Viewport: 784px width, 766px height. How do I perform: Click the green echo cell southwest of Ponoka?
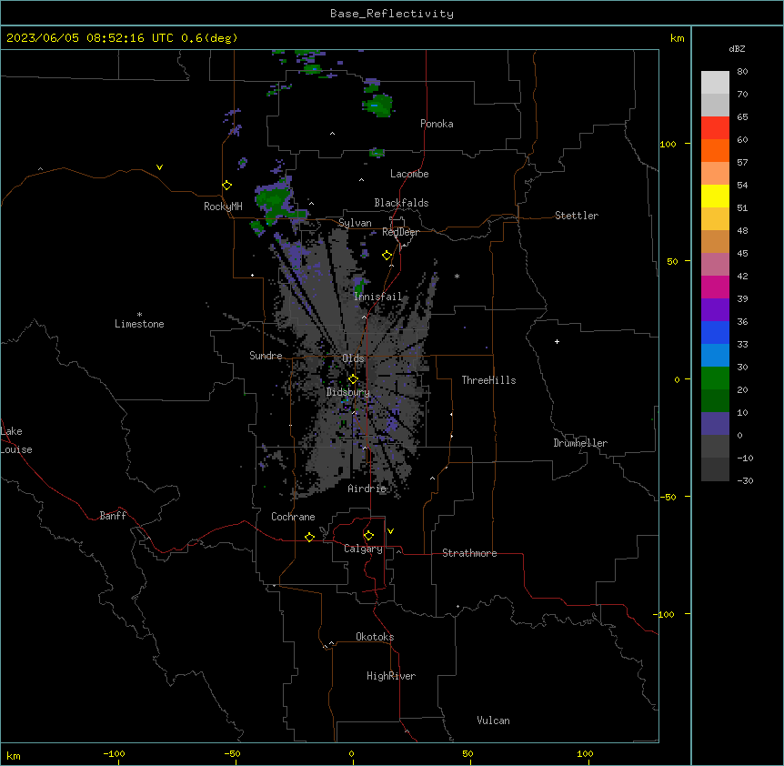coord(377,106)
